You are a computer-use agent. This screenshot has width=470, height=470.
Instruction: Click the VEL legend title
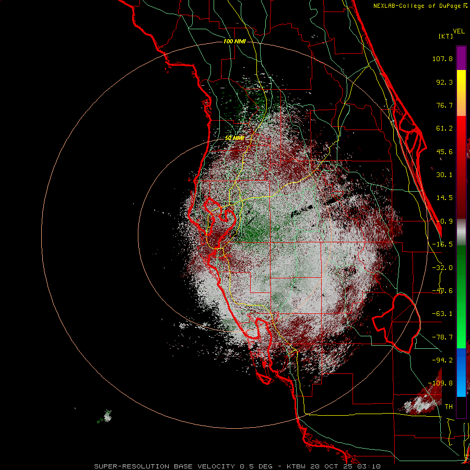tap(459, 31)
